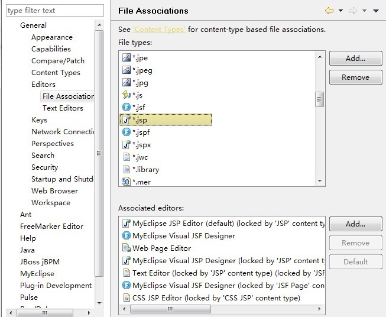The image size is (386, 317).
Task: Select Perspectives preference page
Action: pos(53,144)
